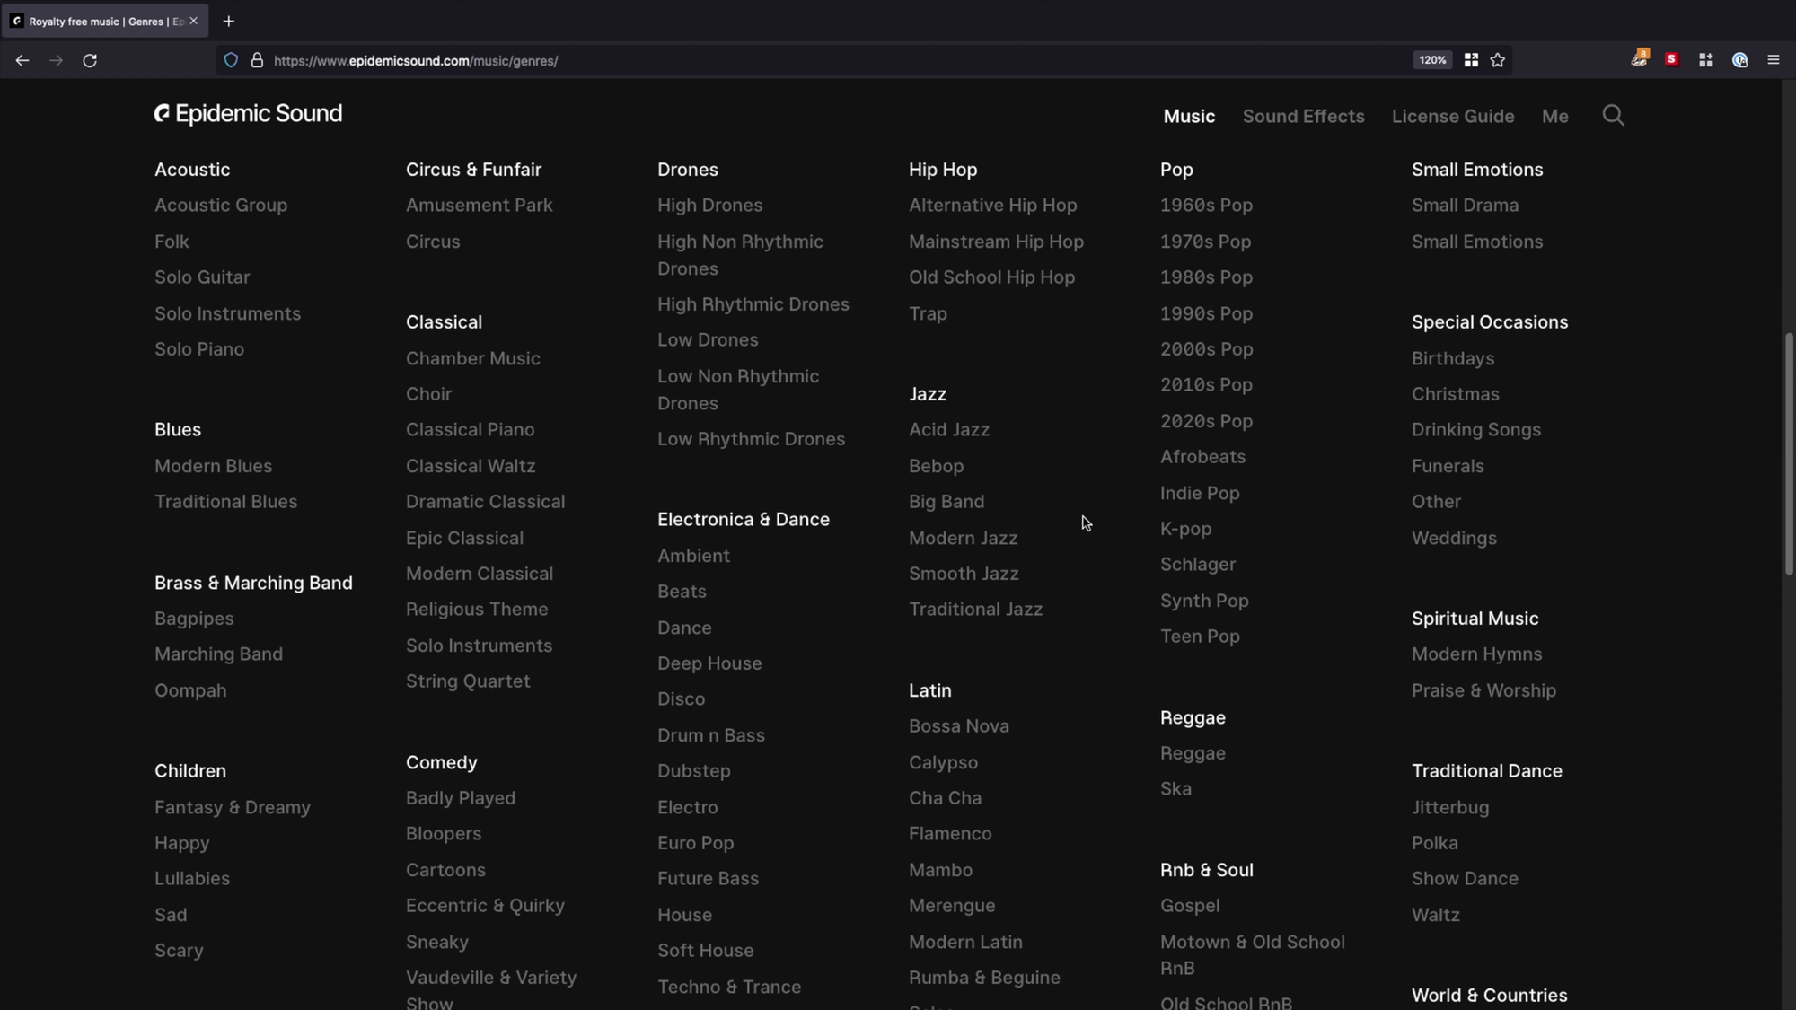
Task: Open the High Rhythmic Drones genre
Action: [x=753, y=304]
